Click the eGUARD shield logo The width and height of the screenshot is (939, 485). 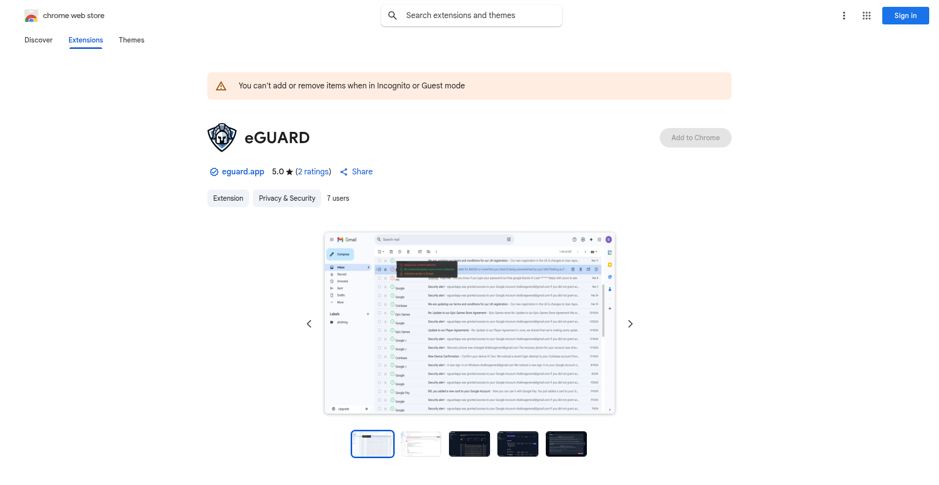tap(222, 138)
